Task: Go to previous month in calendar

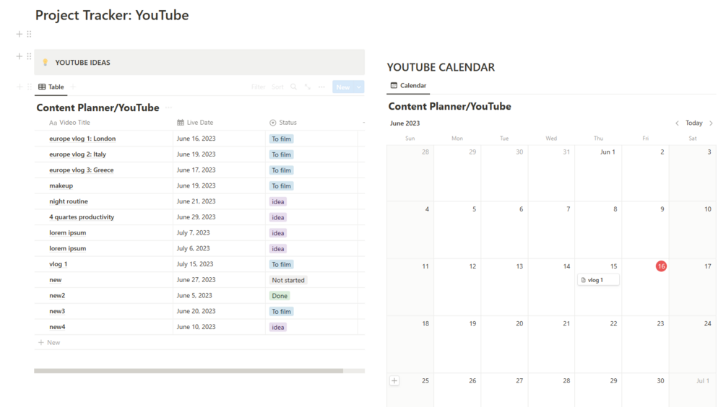Action: [677, 123]
